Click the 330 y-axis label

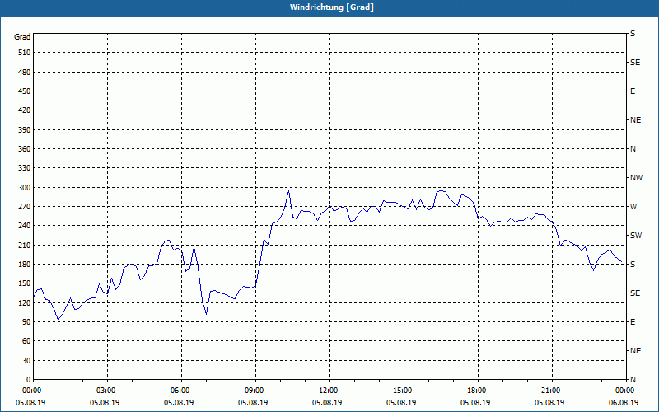click(x=25, y=168)
